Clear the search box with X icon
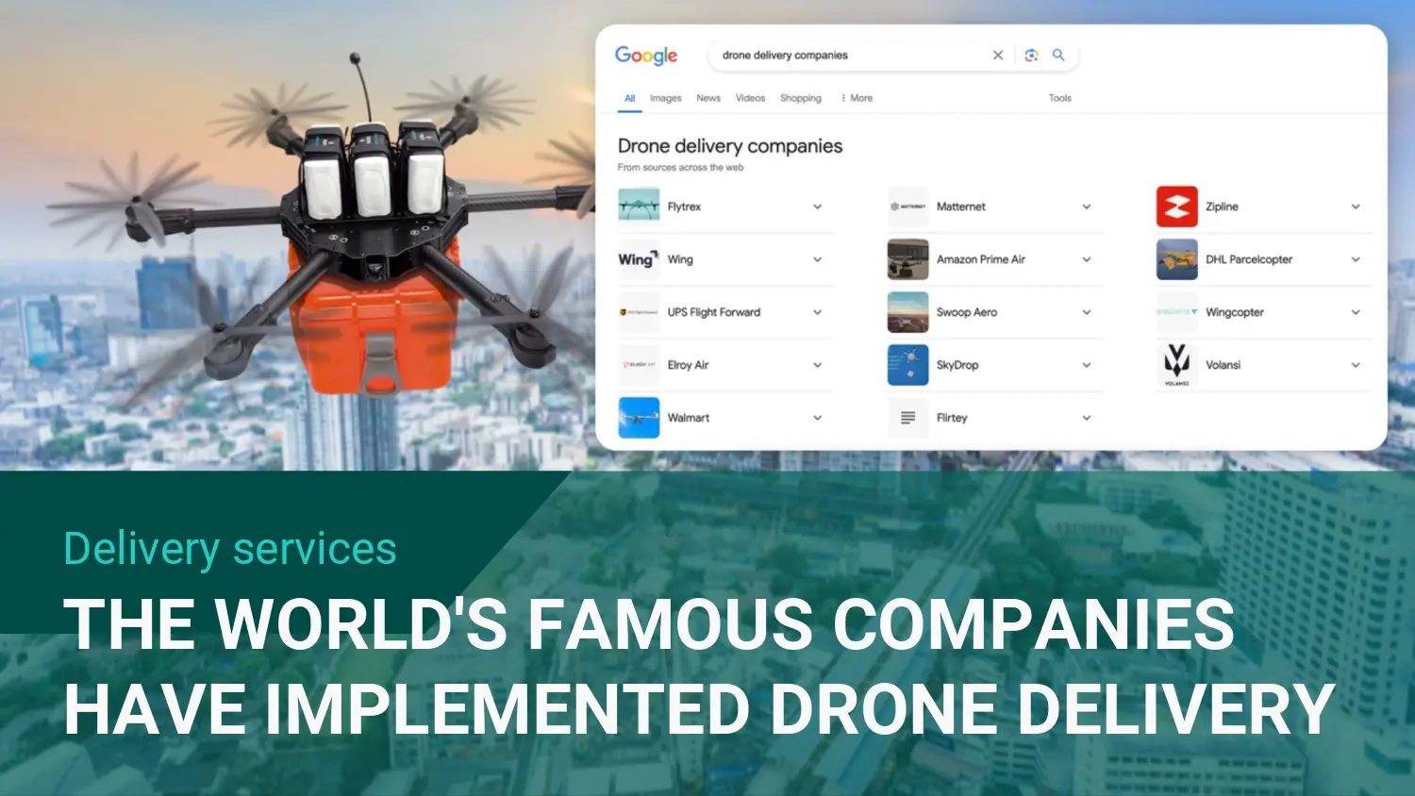 point(997,56)
